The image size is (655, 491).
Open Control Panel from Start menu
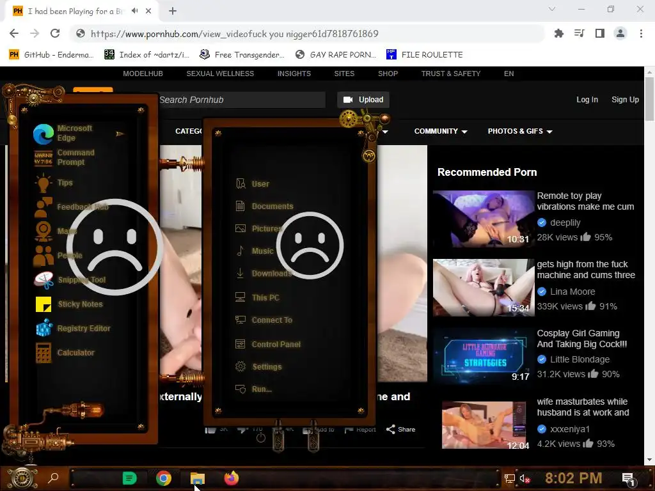click(x=268, y=345)
